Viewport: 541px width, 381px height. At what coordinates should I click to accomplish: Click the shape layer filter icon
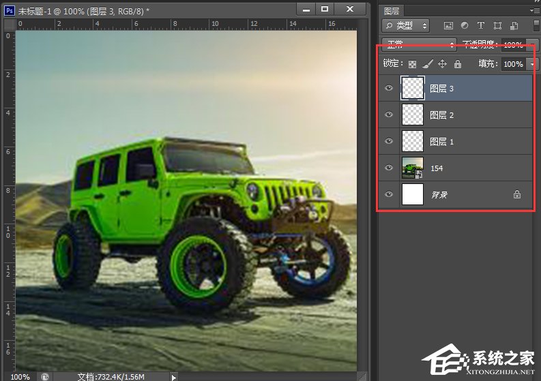[x=497, y=25]
